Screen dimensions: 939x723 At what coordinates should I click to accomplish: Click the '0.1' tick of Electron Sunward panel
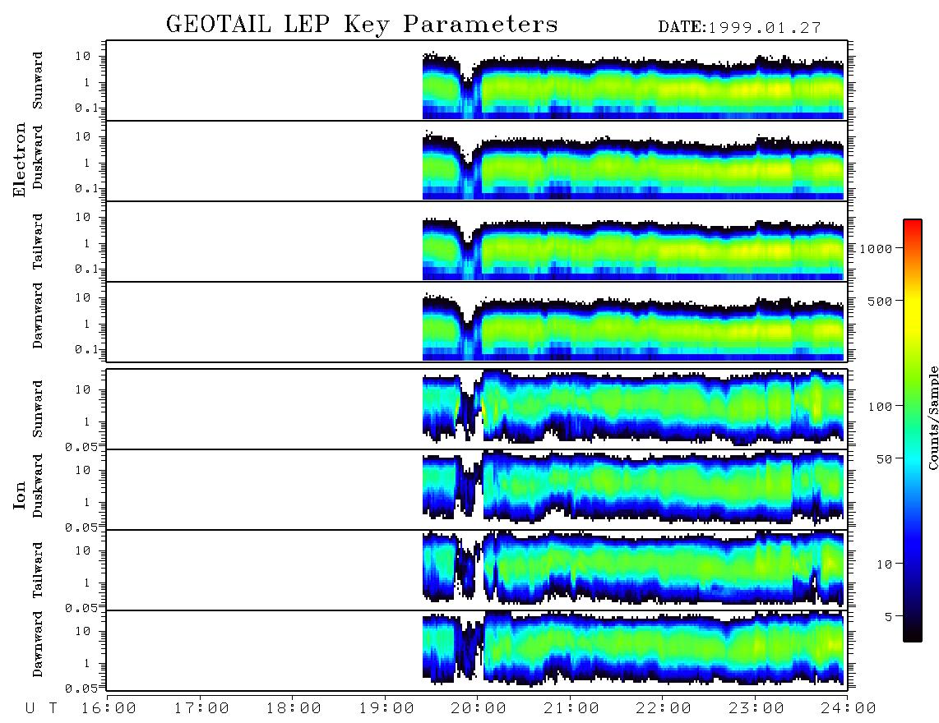(86, 108)
